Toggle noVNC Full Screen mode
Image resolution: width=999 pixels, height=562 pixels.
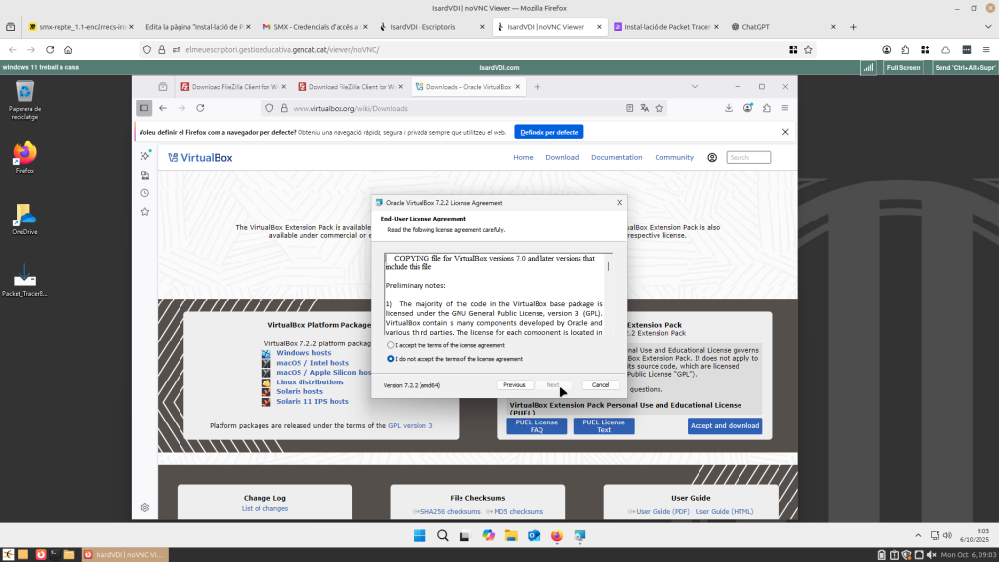point(902,67)
